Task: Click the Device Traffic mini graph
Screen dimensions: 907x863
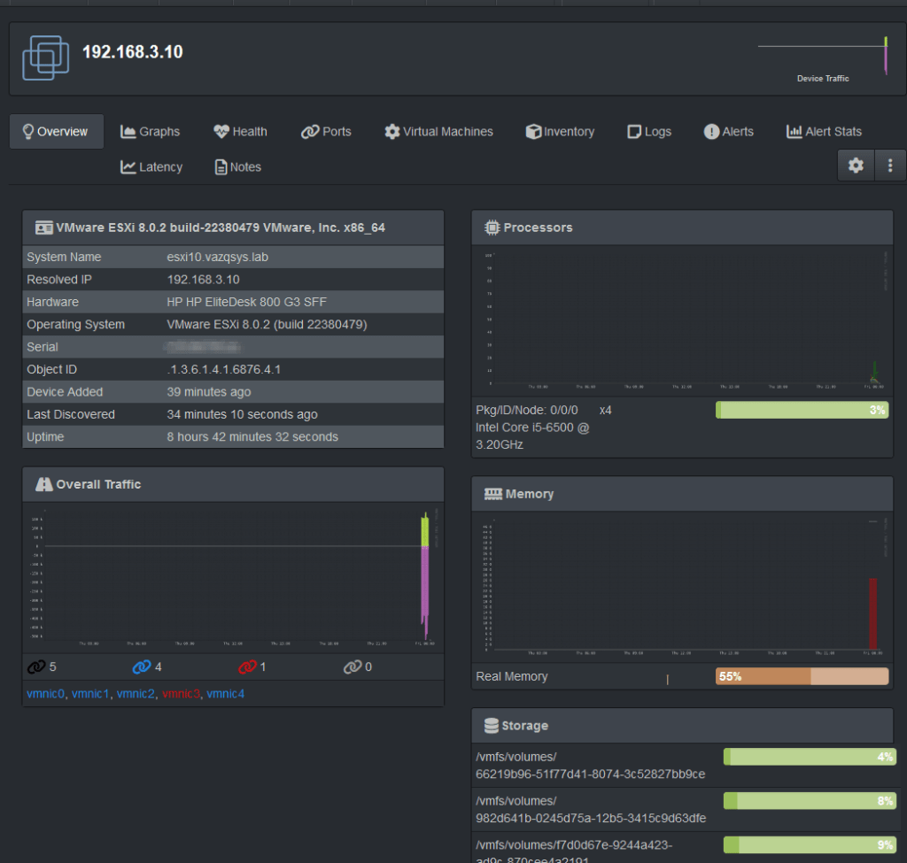Action: coord(822,55)
